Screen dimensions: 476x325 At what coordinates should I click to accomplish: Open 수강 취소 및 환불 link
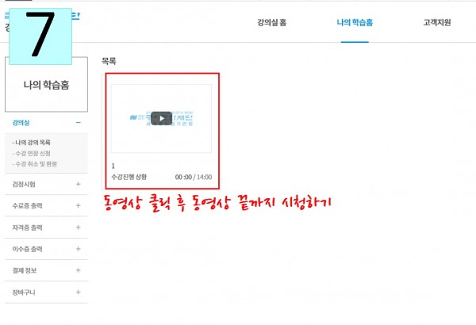35,164
